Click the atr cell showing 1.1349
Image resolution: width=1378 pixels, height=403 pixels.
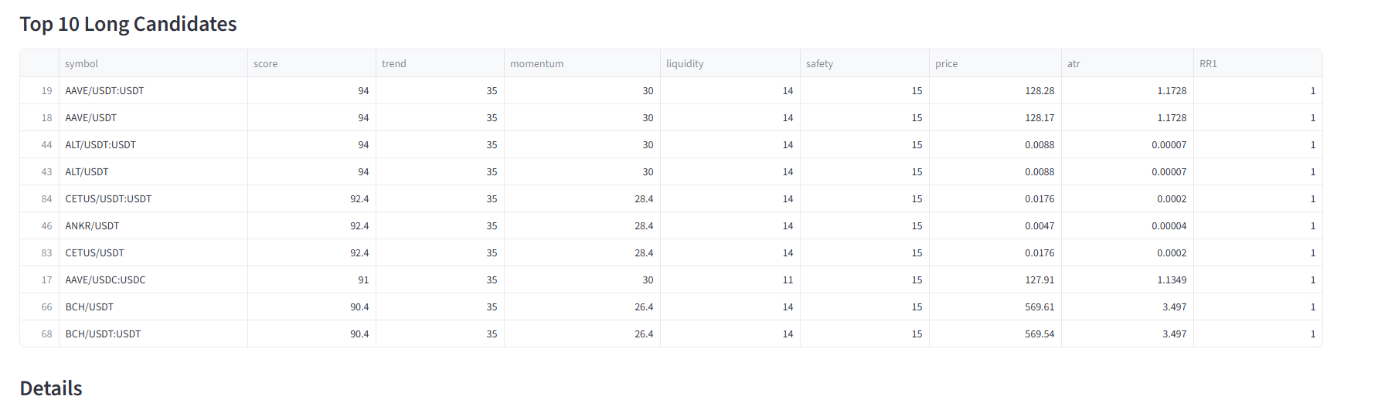pos(1172,279)
